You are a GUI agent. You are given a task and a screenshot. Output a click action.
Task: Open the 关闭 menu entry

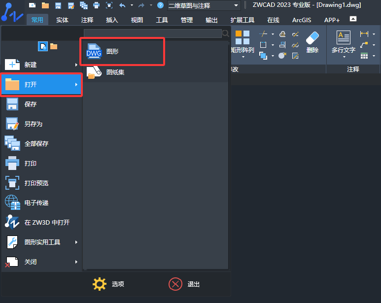pyautogui.click(x=41, y=262)
